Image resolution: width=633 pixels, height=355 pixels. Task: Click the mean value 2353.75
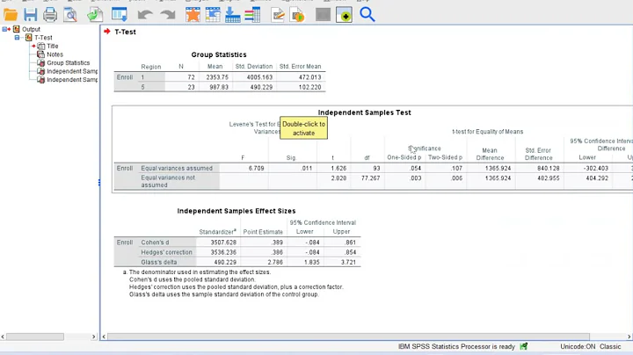point(219,77)
